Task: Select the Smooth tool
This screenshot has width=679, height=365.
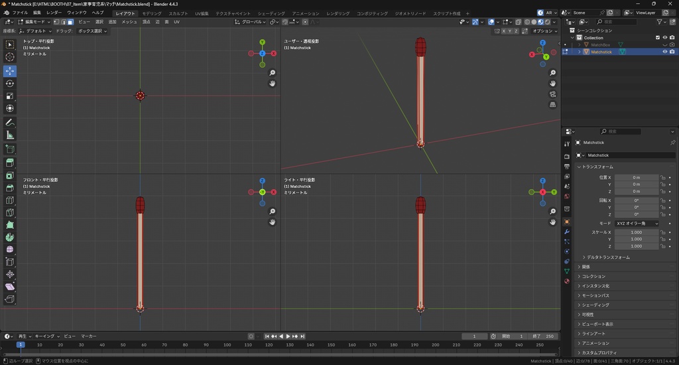Action: [9, 250]
